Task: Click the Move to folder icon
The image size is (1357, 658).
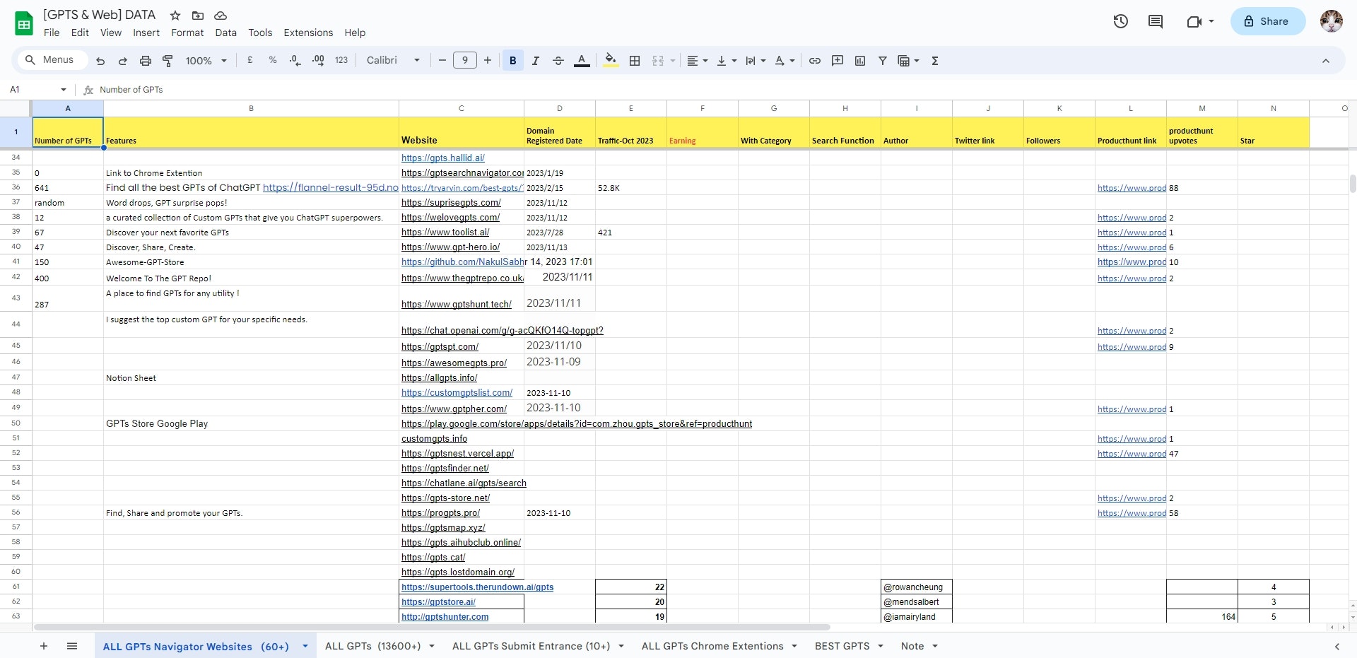Action: point(198,15)
